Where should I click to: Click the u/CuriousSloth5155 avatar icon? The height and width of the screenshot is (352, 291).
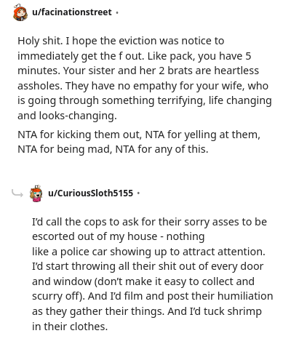click(x=36, y=193)
